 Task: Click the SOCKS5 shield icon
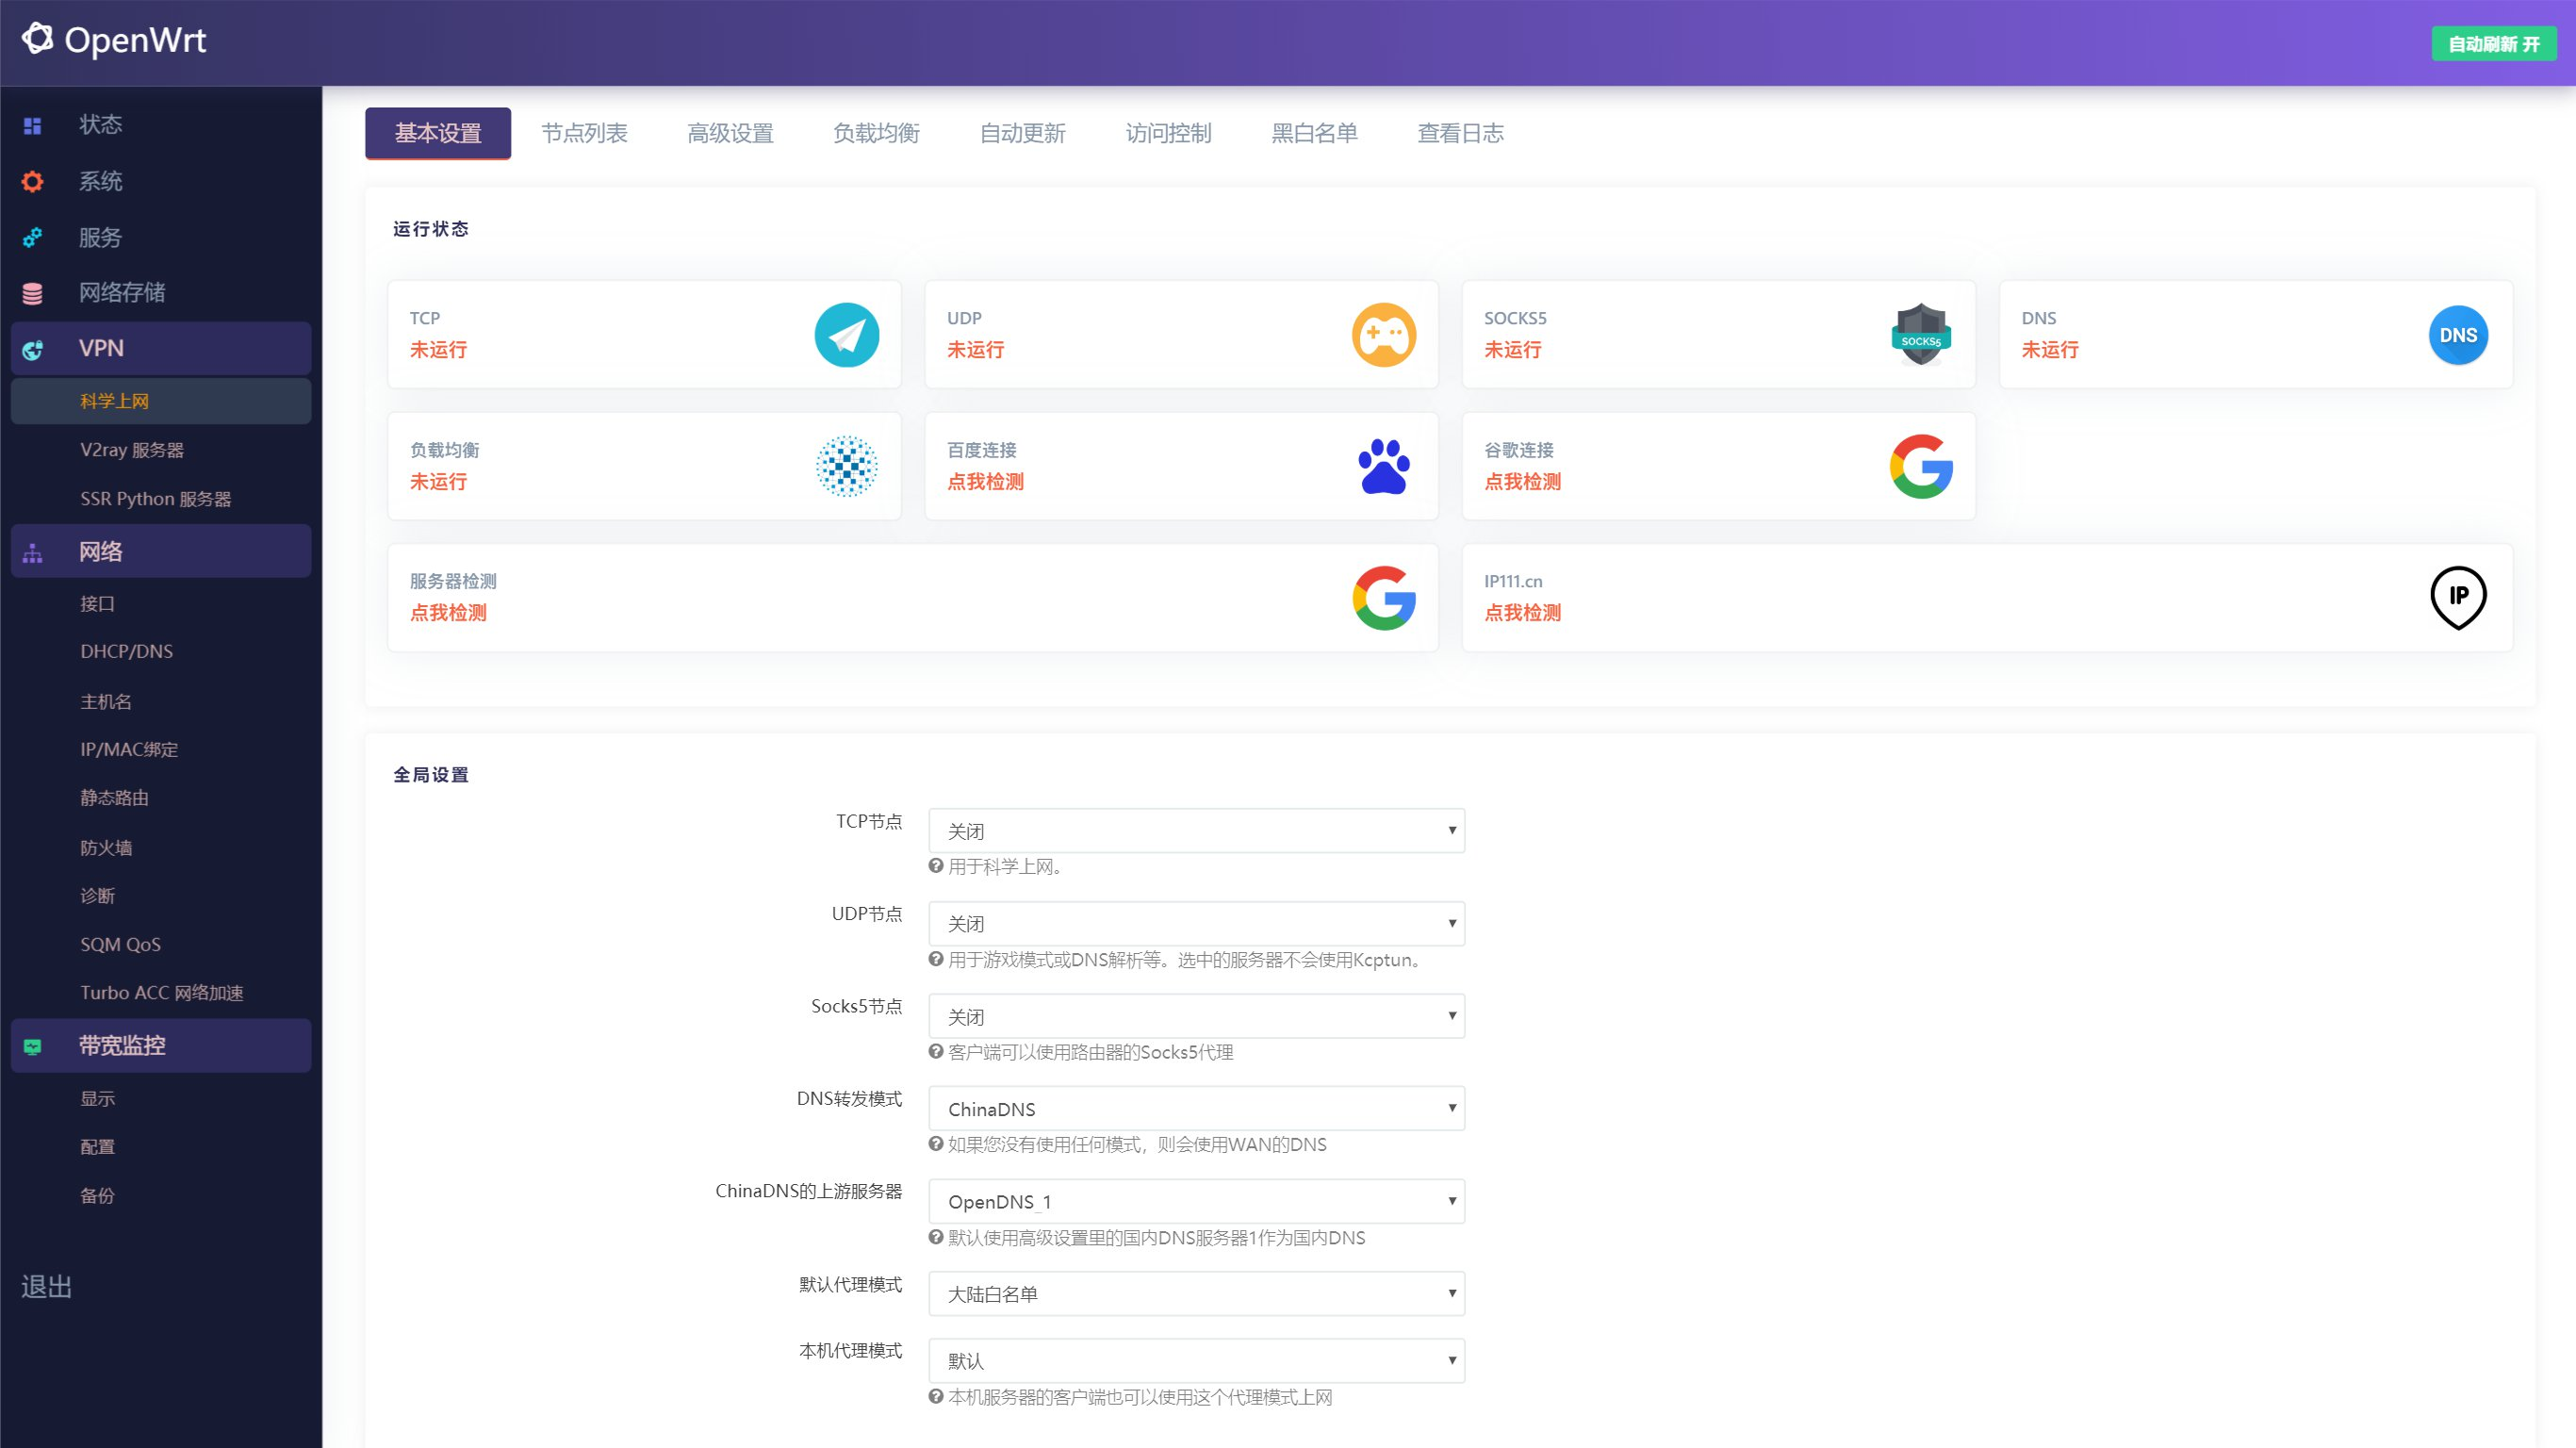(1921, 335)
